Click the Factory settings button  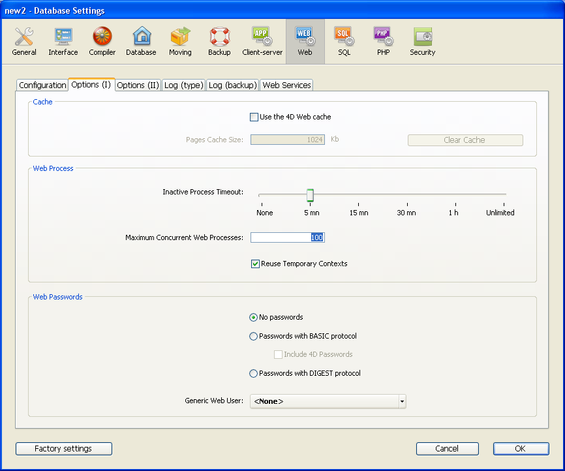pyautogui.click(x=63, y=449)
